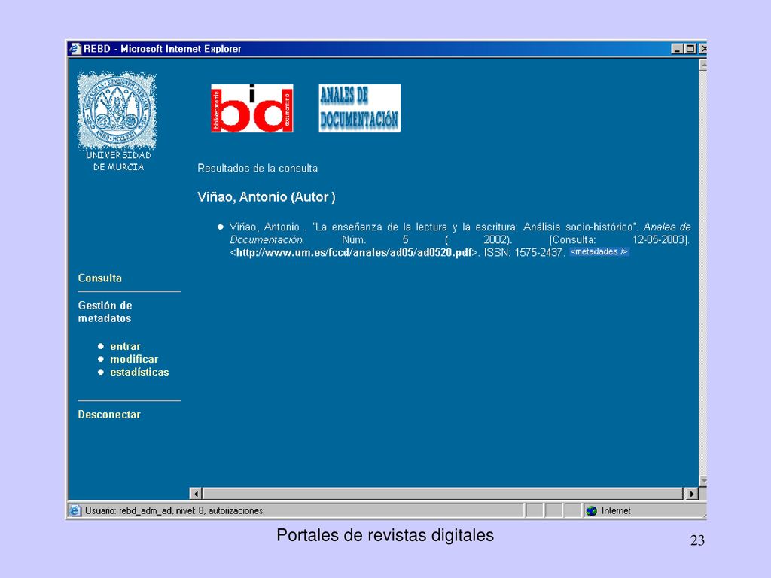Click the Universidad de Murcia caption text
The height and width of the screenshot is (578, 771).
click(x=118, y=161)
